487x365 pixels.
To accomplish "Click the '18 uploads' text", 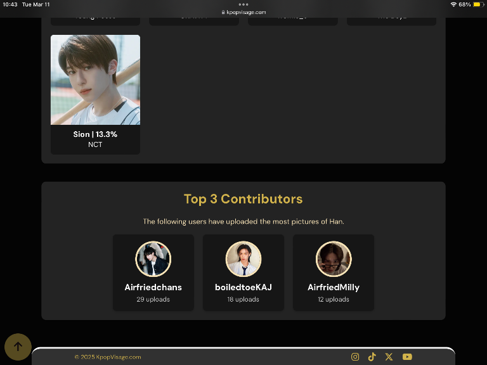I will tap(243, 300).
